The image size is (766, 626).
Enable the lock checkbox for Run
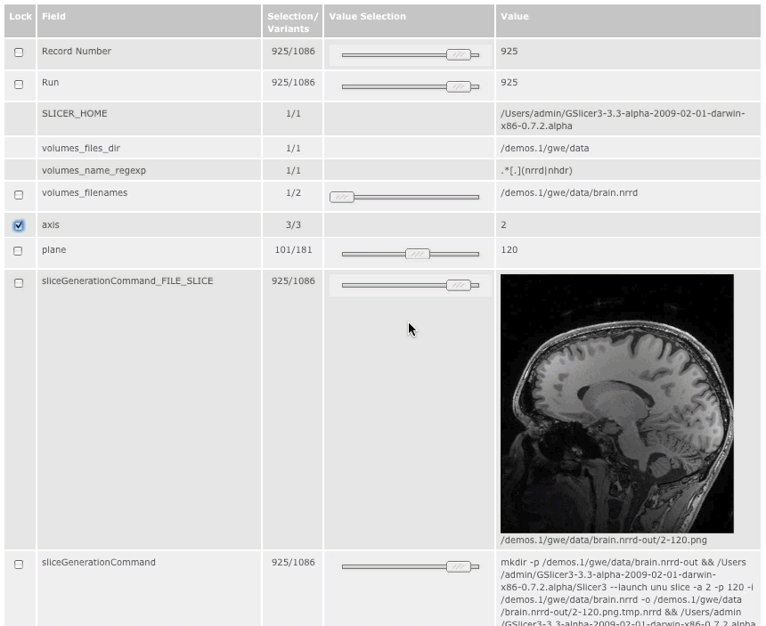[x=19, y=85]
